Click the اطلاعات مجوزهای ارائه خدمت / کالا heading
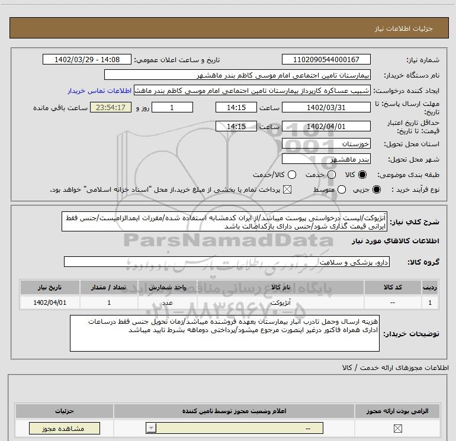Viewport: 456px width, 441px height. (x=395, y=368)
